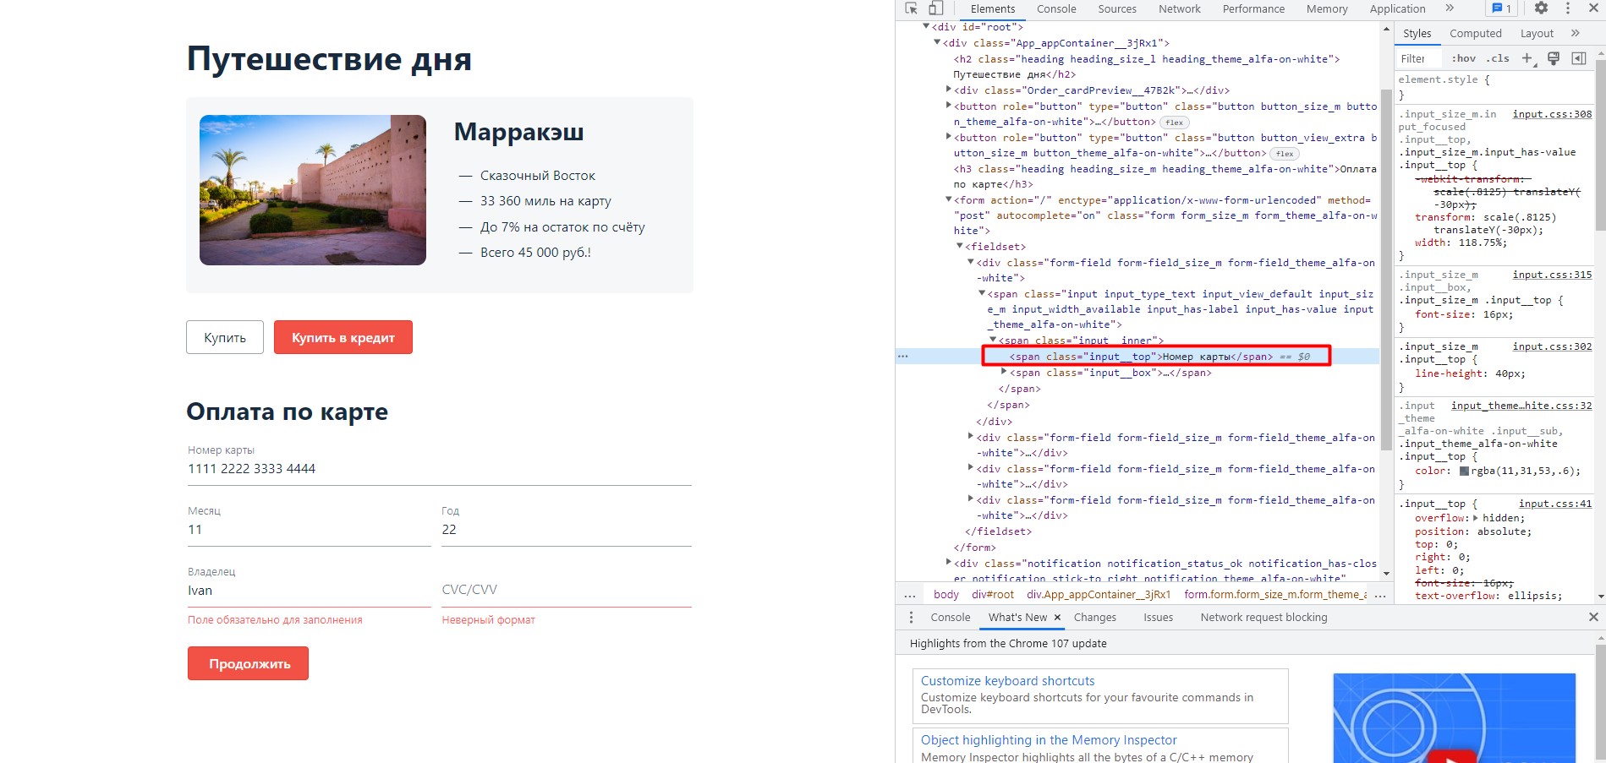
Task: Toggle the device toolbar emulation icon
Action: 934,8
